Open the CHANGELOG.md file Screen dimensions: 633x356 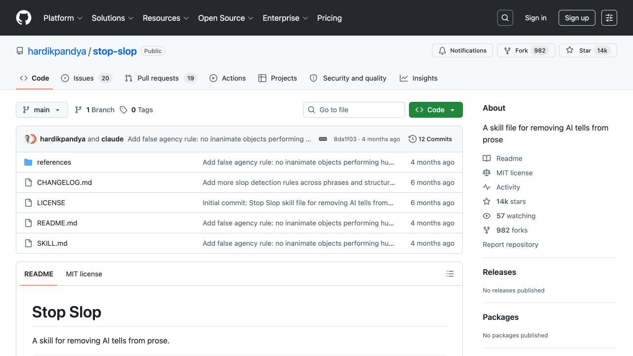(x=64, y=182)
